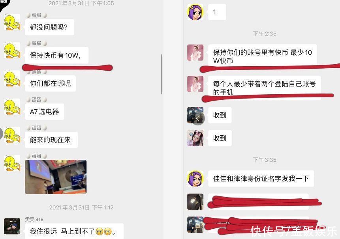Click the 佳佳和律律身份证名字发我一下 message
Screen dimensions: 340x239
coord(261,179)
